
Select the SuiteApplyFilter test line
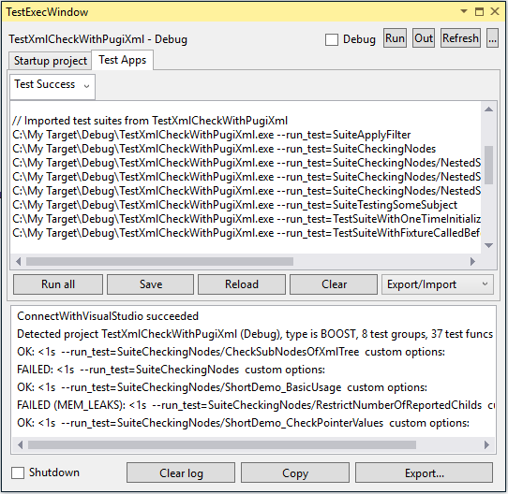click(x=212, y=135)
